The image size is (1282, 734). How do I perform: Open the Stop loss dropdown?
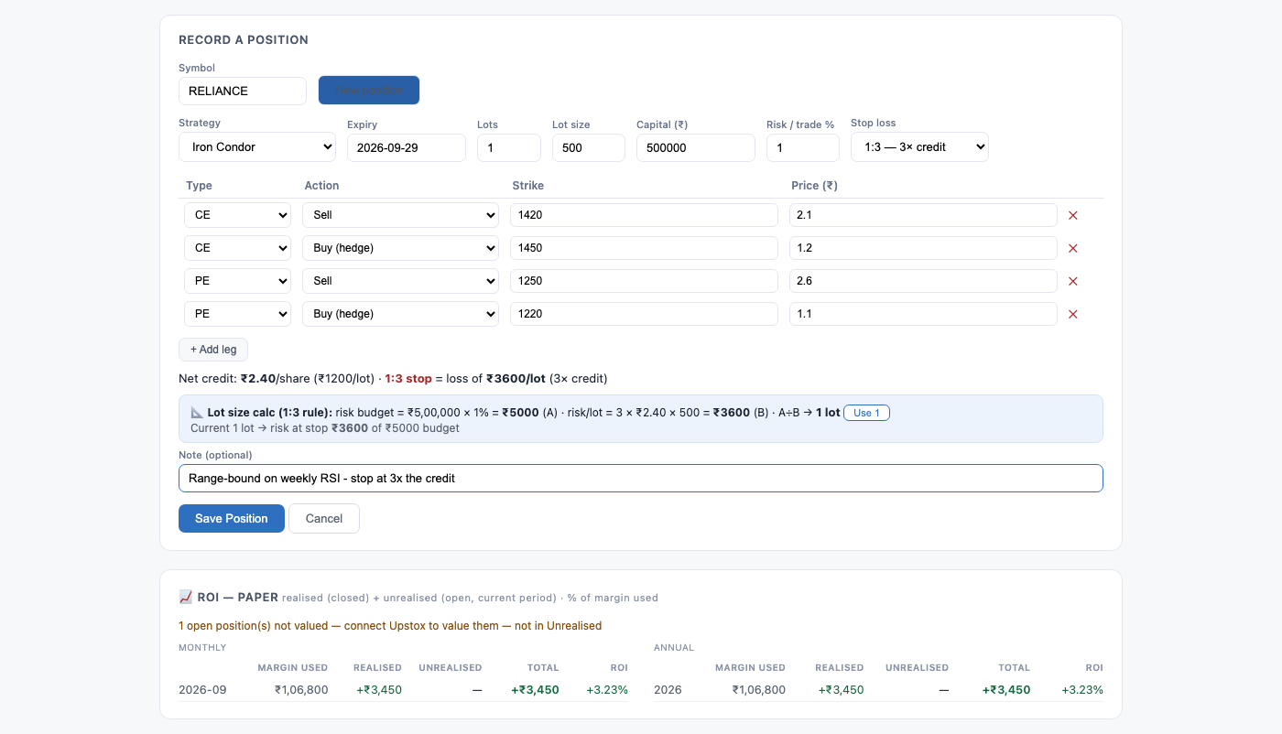pyautogui.click(x=919, y=147)
